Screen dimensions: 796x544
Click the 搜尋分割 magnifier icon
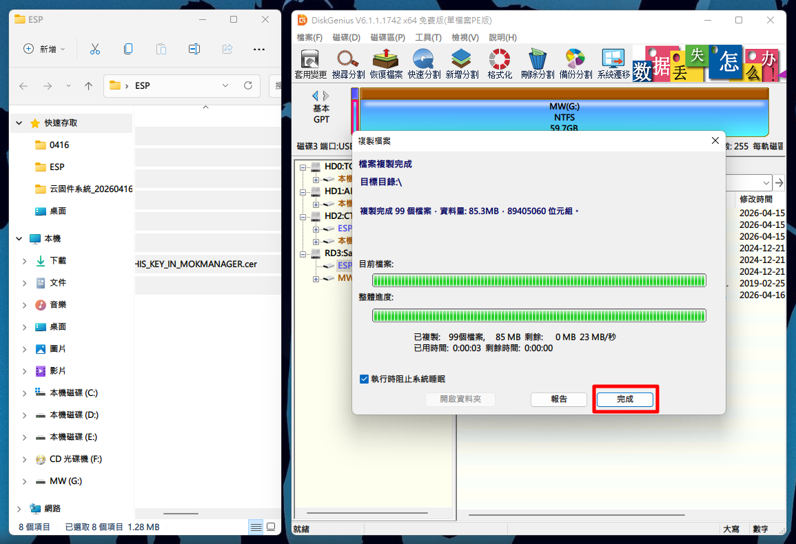pos(348,64)
